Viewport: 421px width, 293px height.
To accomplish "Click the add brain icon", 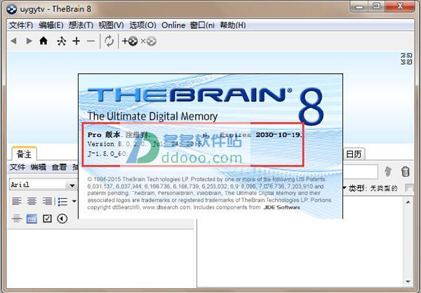I will 130,41.
